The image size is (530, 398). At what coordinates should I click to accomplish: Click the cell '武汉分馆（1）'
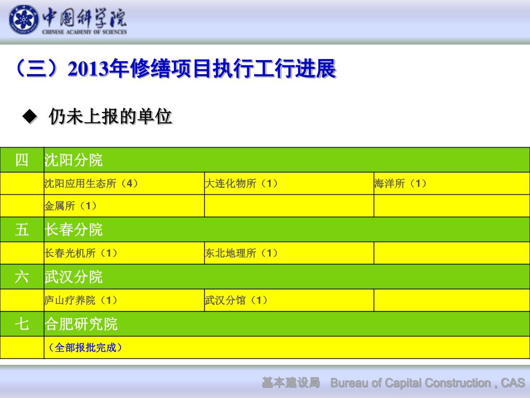click(x=289, y=300)
